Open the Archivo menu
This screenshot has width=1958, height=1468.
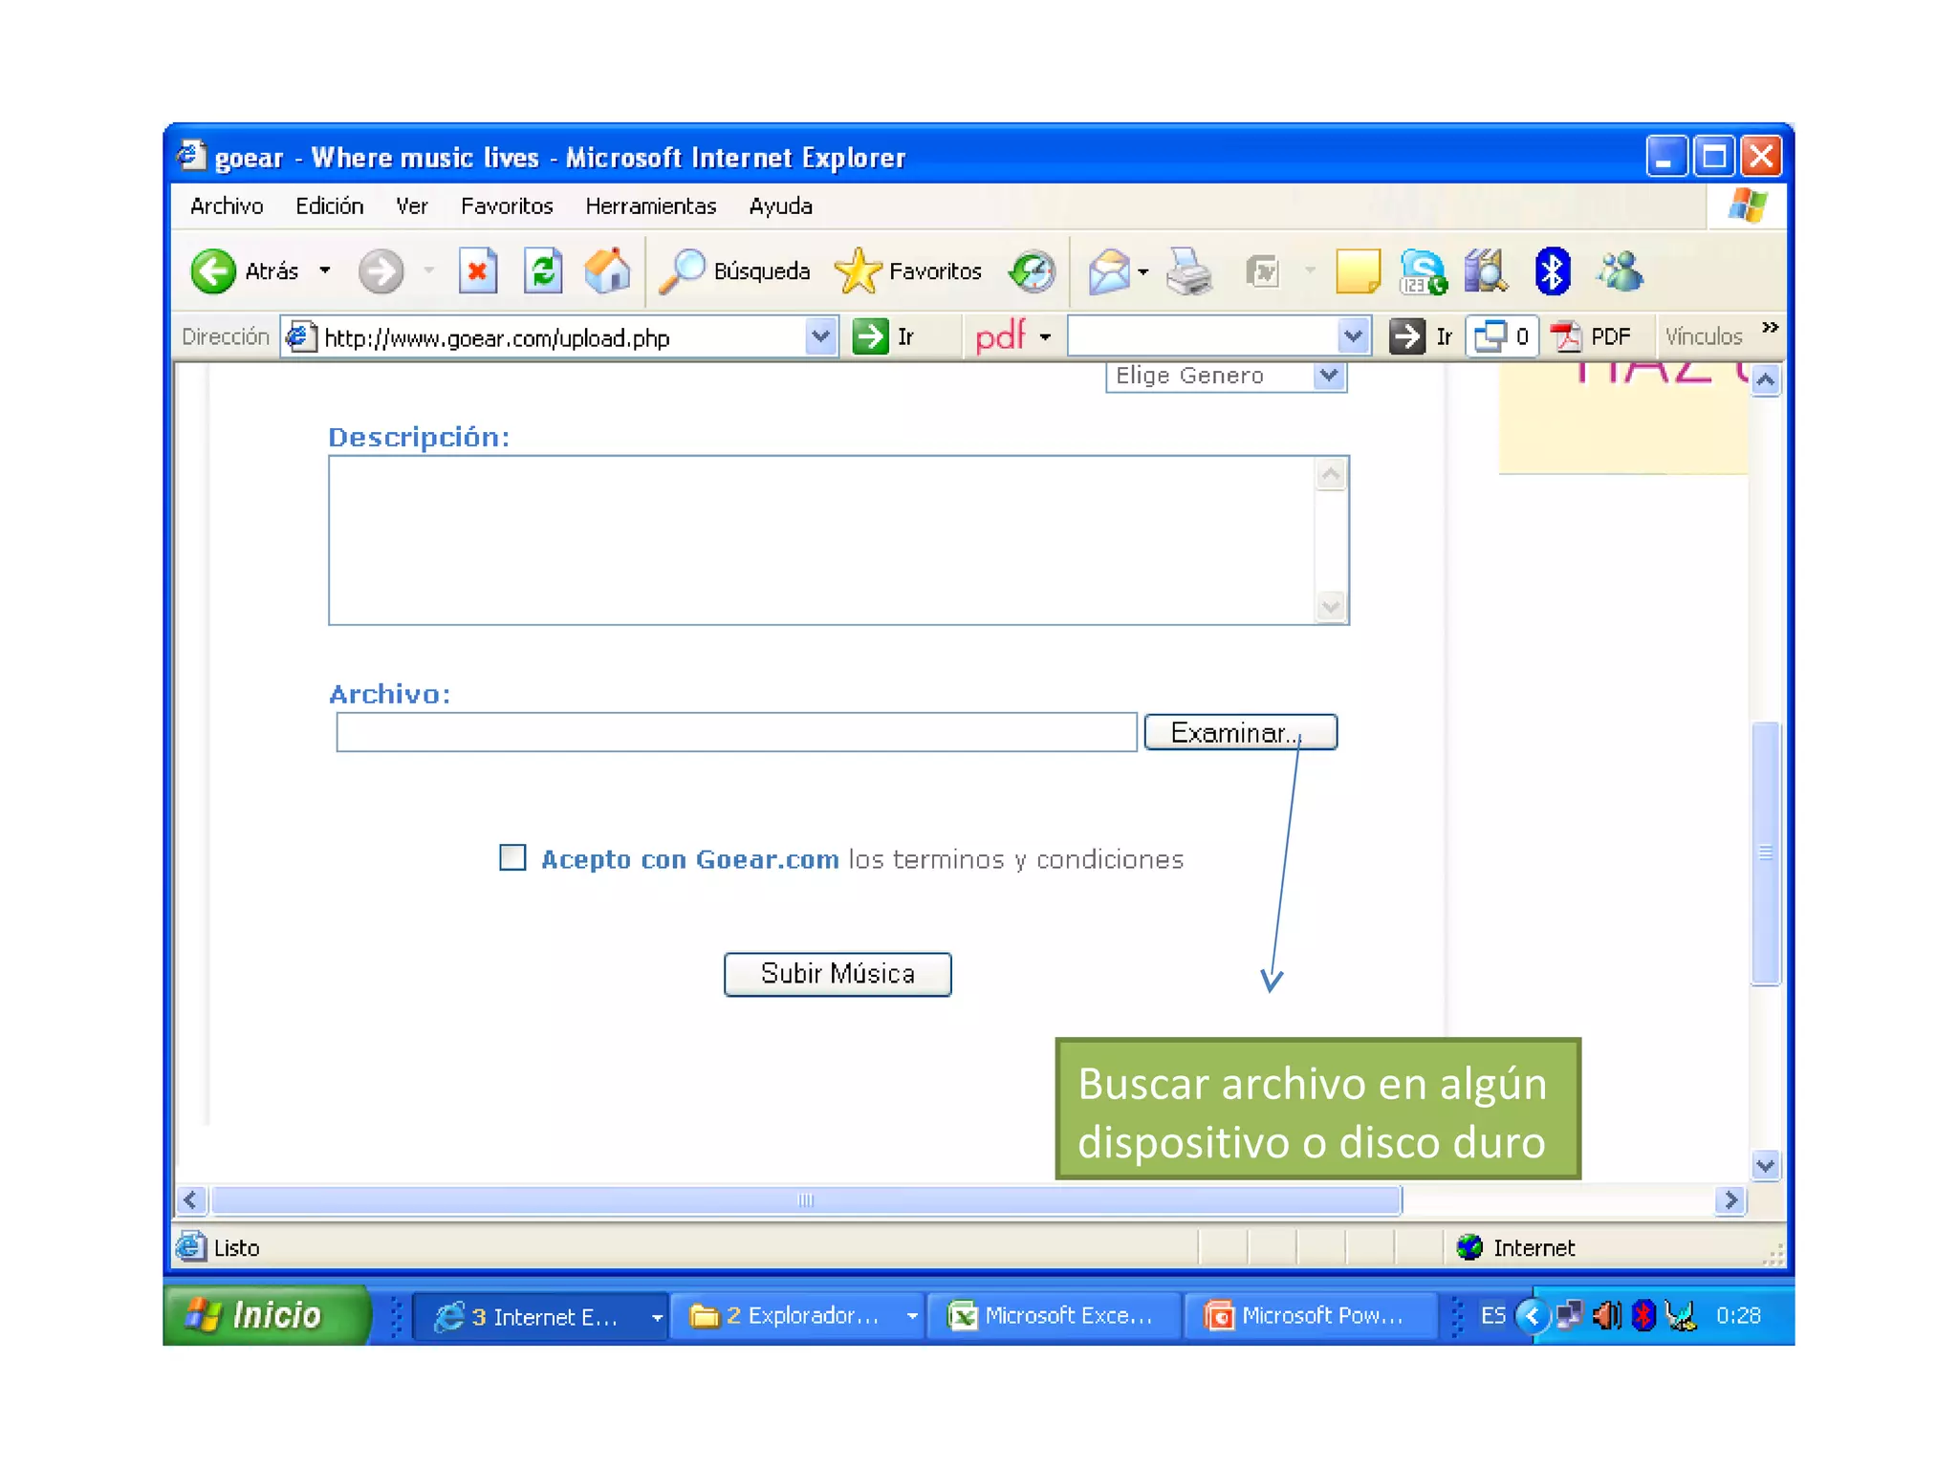coord(226,206)
